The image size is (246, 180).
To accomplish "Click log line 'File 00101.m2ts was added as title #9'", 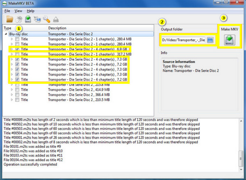I will (32, 146).
